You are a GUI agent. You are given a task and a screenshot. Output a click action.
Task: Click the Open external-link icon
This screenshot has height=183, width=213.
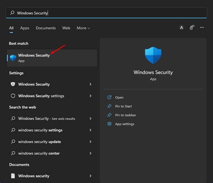[x=109, y=97]
